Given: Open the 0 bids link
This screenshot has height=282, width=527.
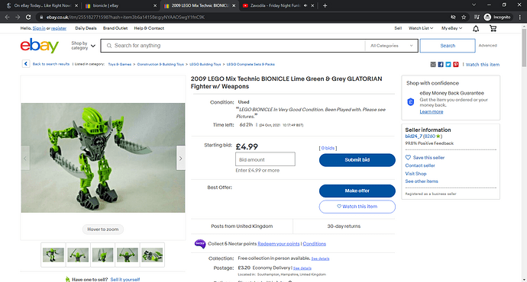Looking at the screenshot, I should tap(328, 148).
